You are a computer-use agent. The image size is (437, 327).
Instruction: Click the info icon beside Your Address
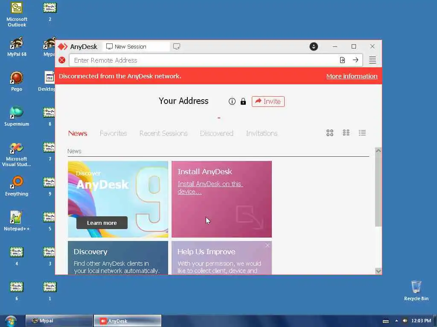pyautogui.click(x=232, y=101)
